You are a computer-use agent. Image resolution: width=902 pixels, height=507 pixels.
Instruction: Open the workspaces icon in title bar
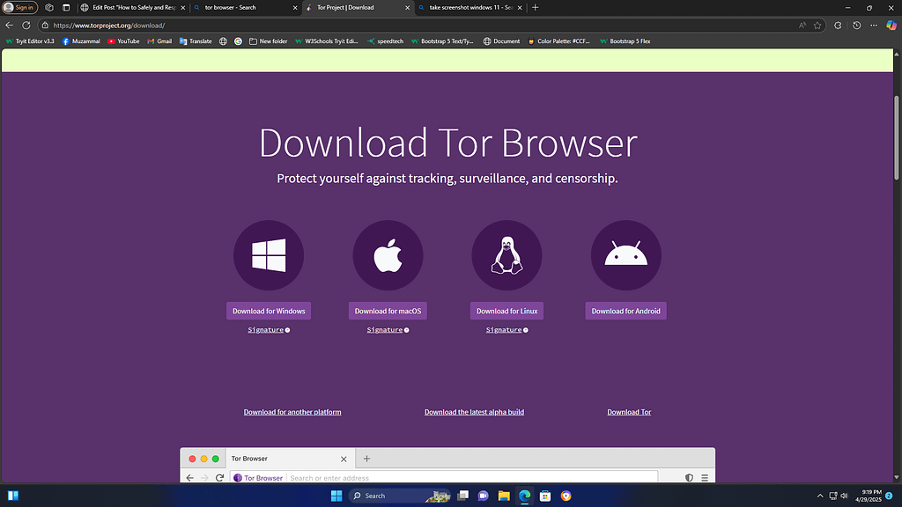click(49, 7)
